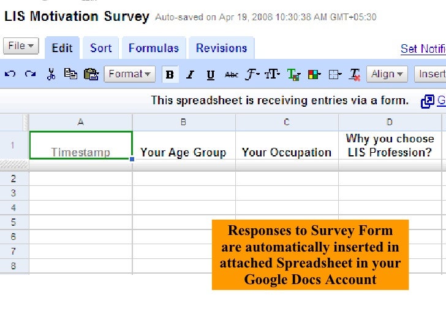The width and height of the screenshot is (446, 335).
Task: Select 'Why you choose LIS Profession?' cell
Action: (x=390, y=145)
